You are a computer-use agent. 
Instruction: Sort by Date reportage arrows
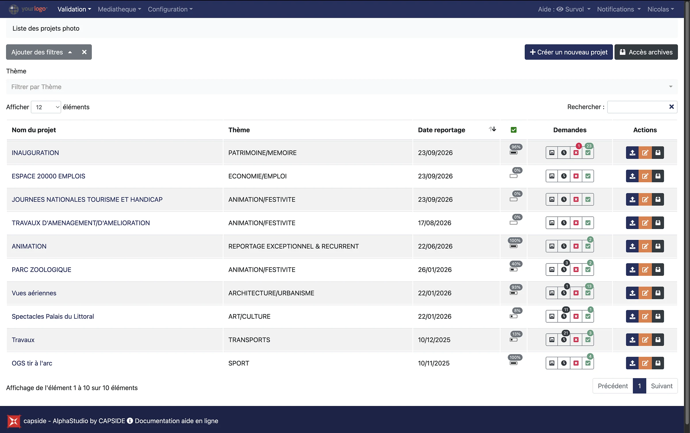click(492, 129)
